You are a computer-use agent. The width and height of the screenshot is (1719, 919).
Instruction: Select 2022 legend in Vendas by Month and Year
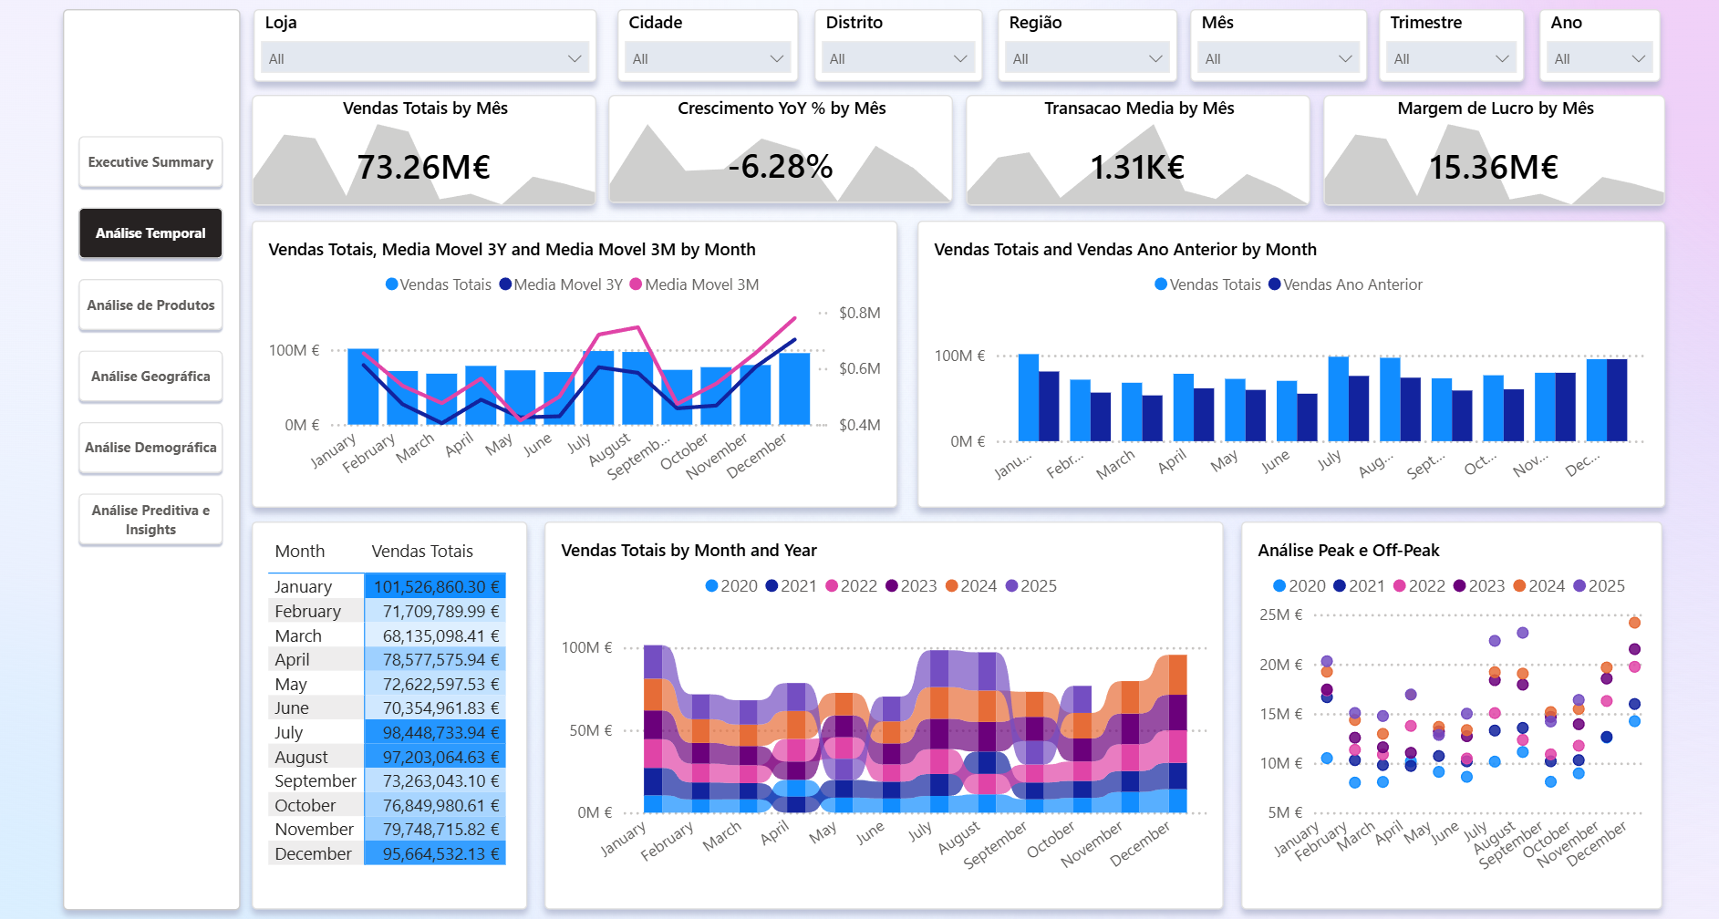coord(832,586)
